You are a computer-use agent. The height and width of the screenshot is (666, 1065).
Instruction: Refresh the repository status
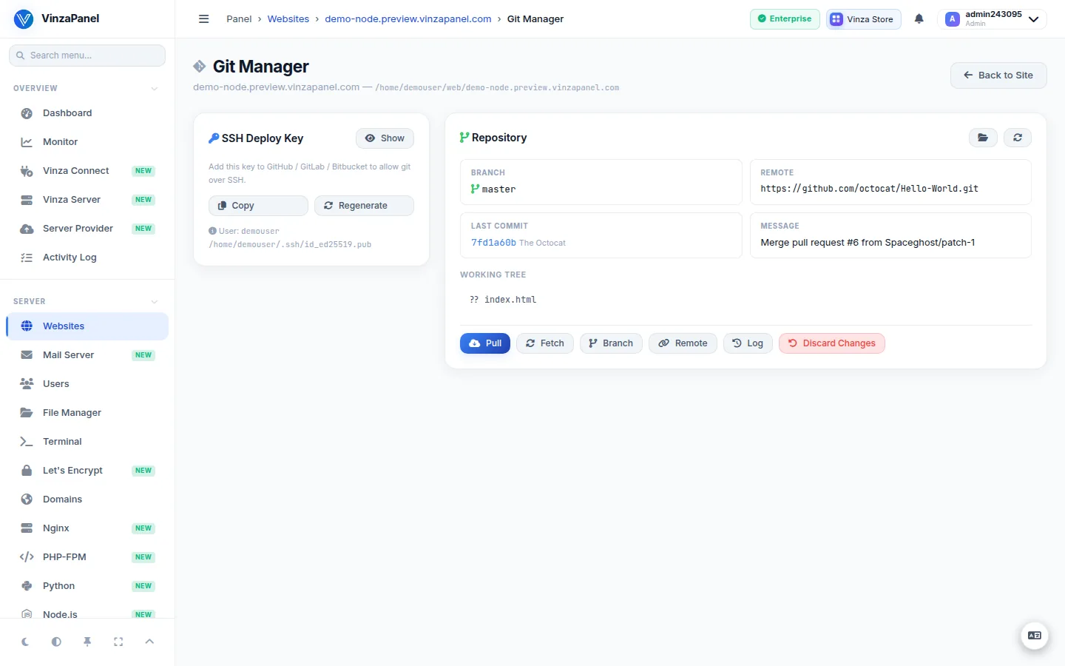1018,138
